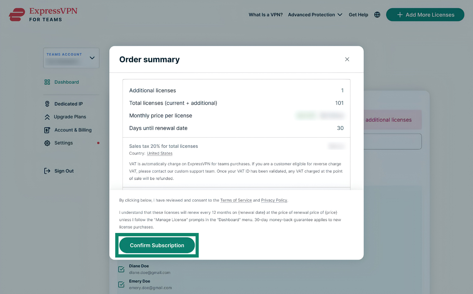
Task: Click the Settings gear icon
Action: tap(47, 143)
